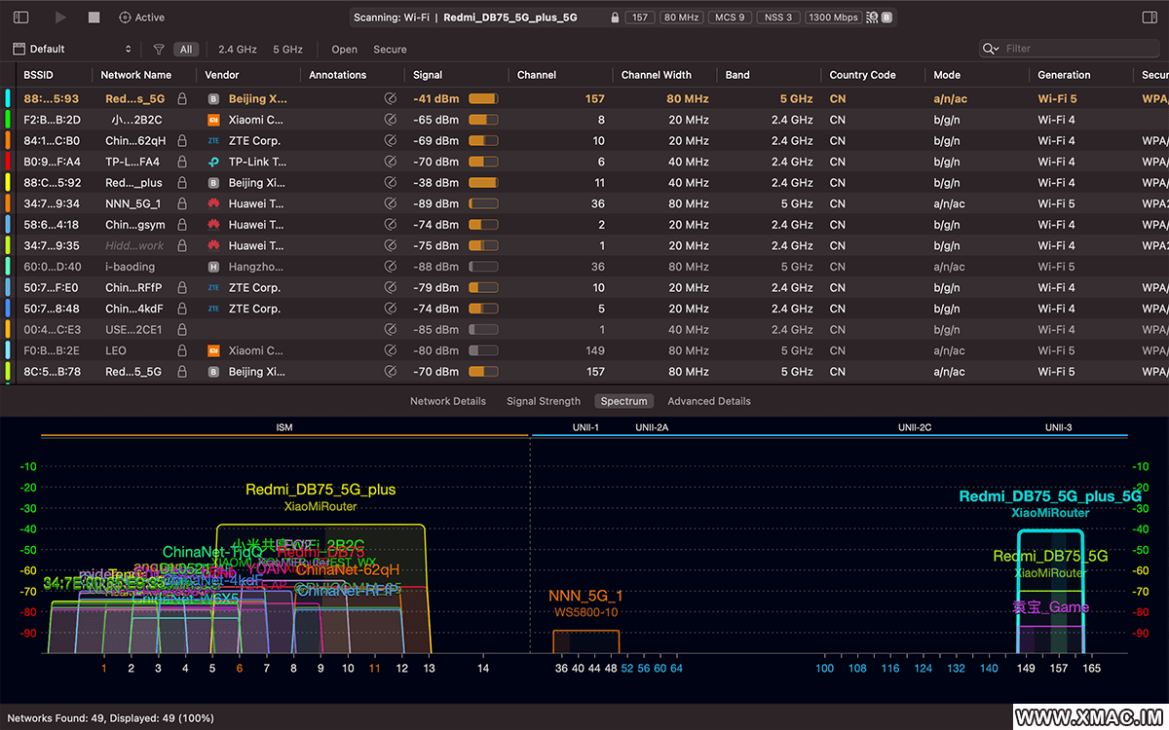Click the magnifier icon in Filter field

pyautogui.click(x=991, y=49)
